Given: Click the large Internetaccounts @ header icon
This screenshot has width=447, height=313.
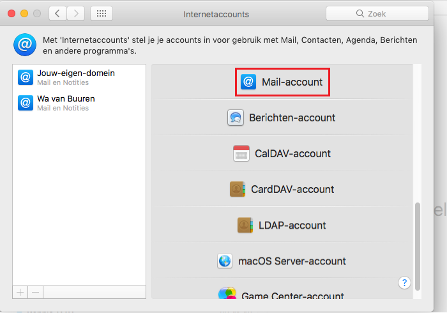Looking at the screenshot, I should (25, 45).
